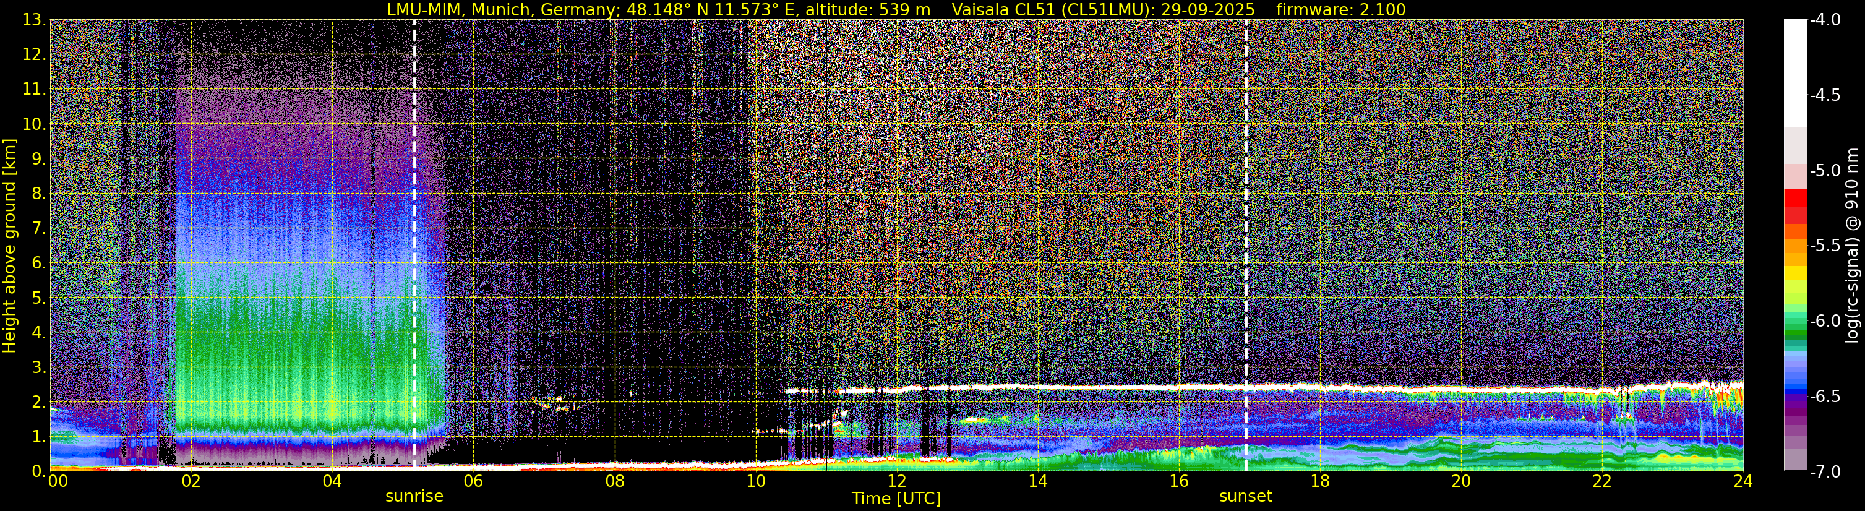
Task: Click the "12." height axis tick label
Action: pos(33,55)
